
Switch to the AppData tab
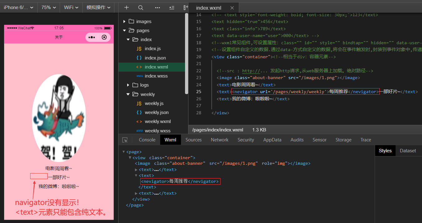coord(272,140)
